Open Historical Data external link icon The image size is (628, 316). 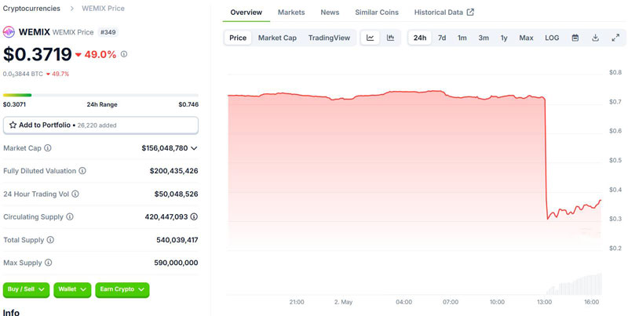pyautogui.click(x=470, y=13)
